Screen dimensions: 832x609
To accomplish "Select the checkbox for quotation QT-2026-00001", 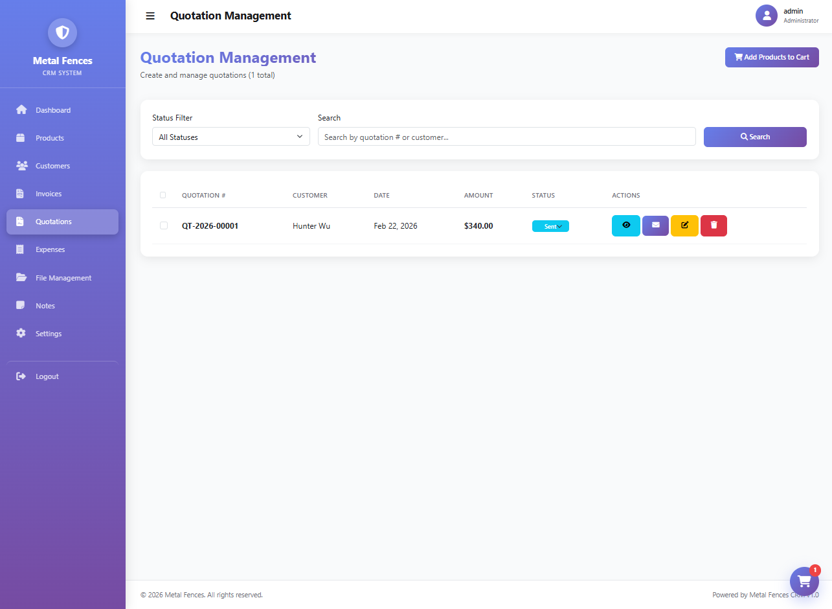I will [163, 225].
